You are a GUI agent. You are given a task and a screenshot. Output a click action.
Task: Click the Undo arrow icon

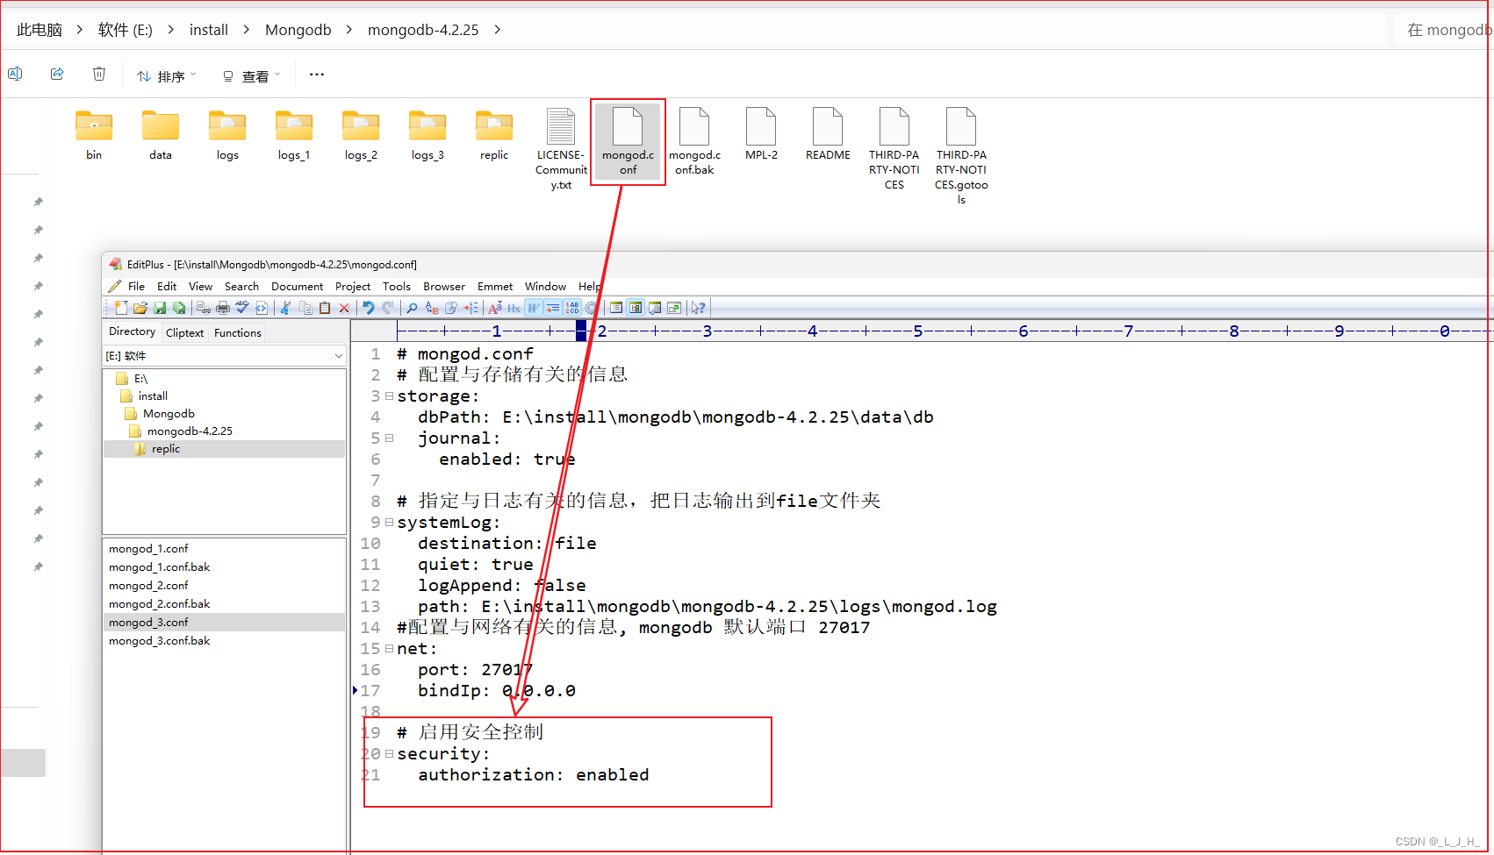point(368,308)
